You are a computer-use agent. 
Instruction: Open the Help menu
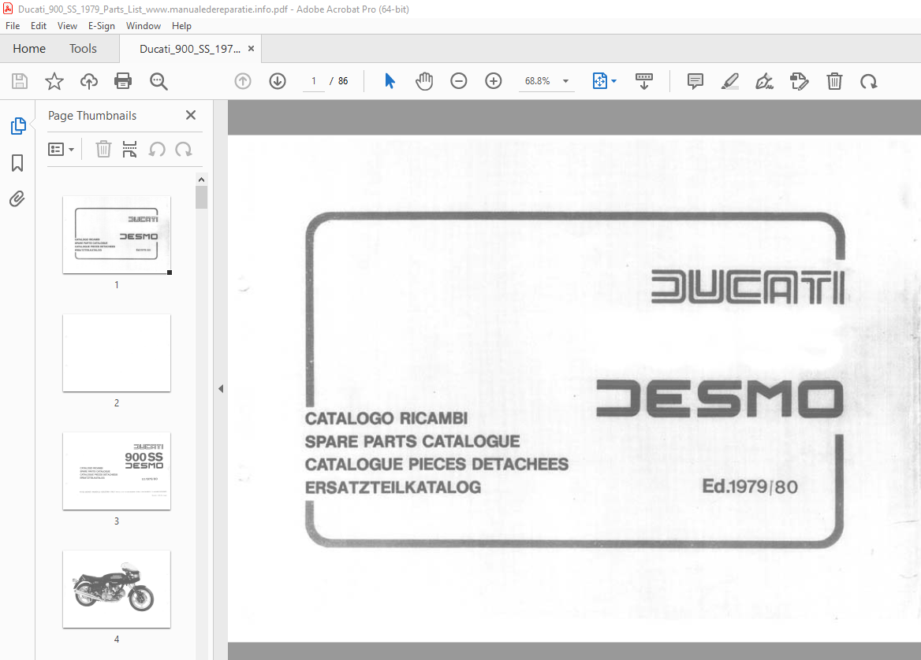pyautogui.click(x=181, y=26)
